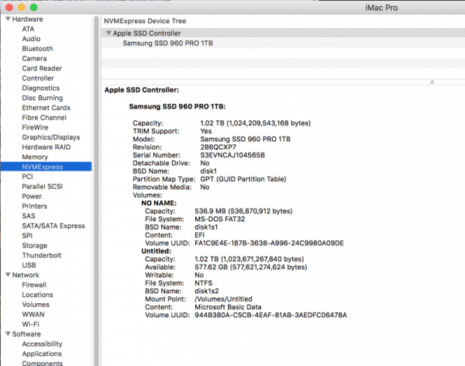Screen dimensions: 465x366
Task: Open Applications under Software
Action: pyautogui.click(x=42, y=354)
